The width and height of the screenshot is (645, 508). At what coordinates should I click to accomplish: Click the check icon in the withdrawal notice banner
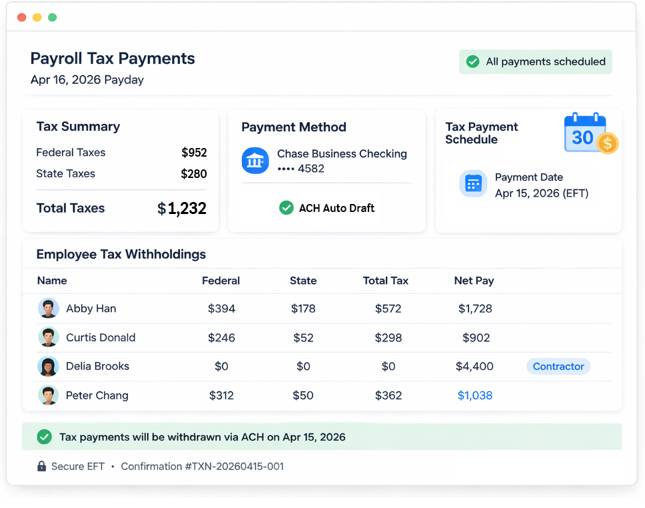[x=45, y=437]
